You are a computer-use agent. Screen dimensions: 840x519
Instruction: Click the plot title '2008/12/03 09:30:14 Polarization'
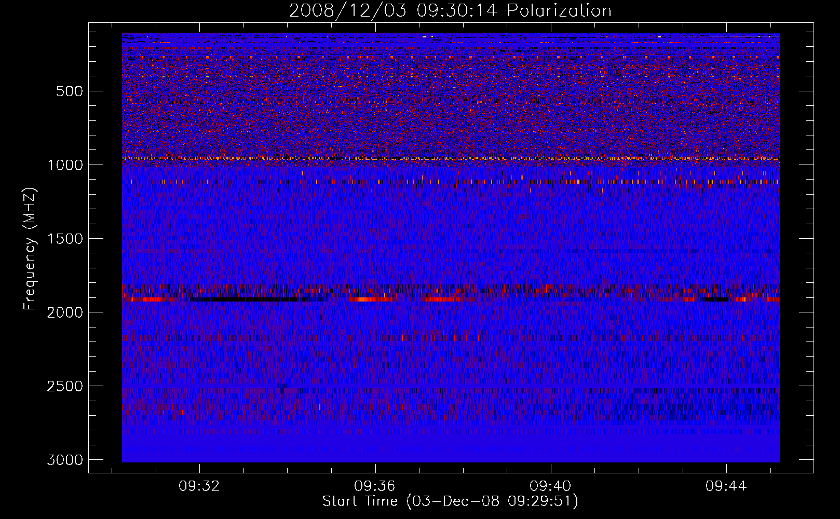(450, 11)
